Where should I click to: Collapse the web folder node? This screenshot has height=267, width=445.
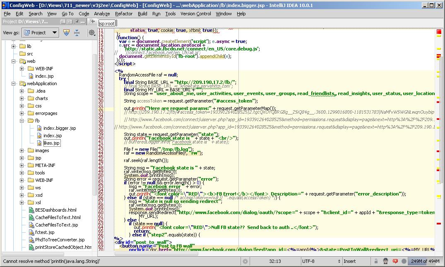[13, 61]
